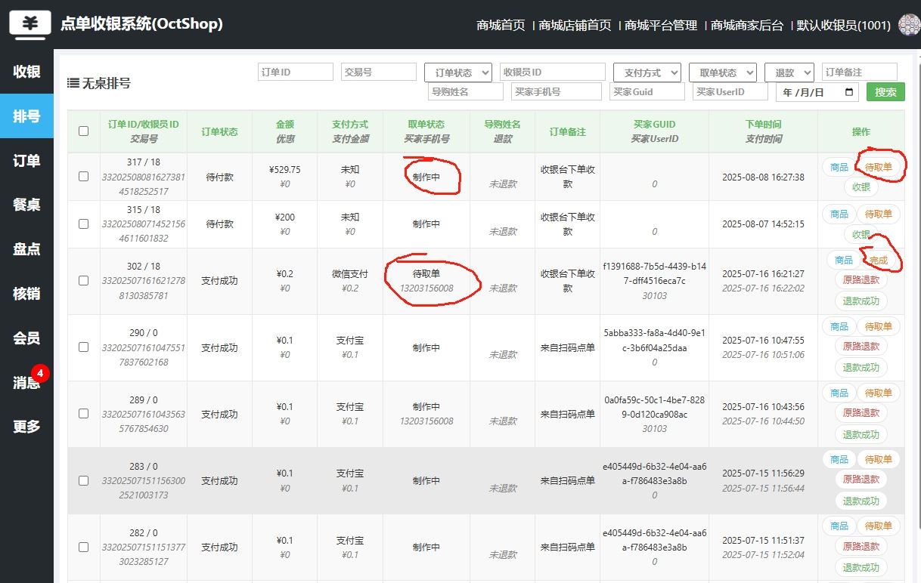Click 待取单 button for order 317
921x583 pixels.
(x=878, y=167)
